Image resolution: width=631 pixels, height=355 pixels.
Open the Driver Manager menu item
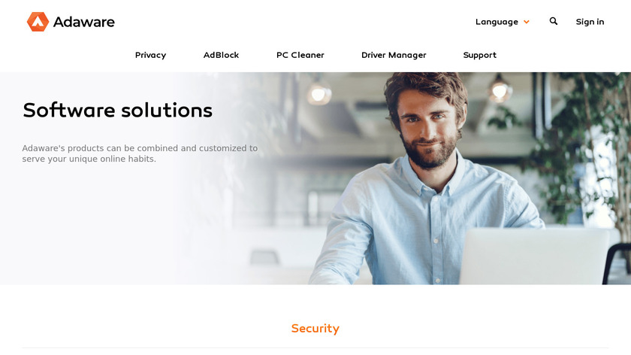click(x=394, y=55)
